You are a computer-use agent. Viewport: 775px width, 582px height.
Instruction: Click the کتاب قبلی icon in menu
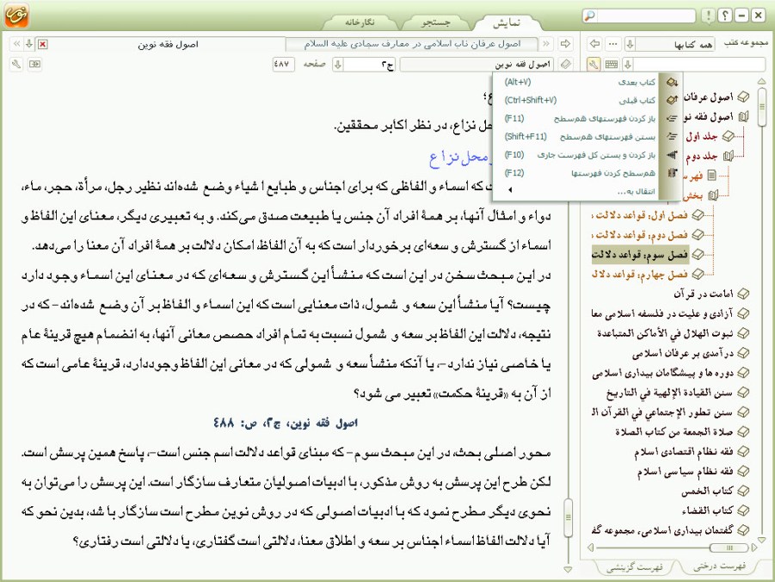point(672,100)
